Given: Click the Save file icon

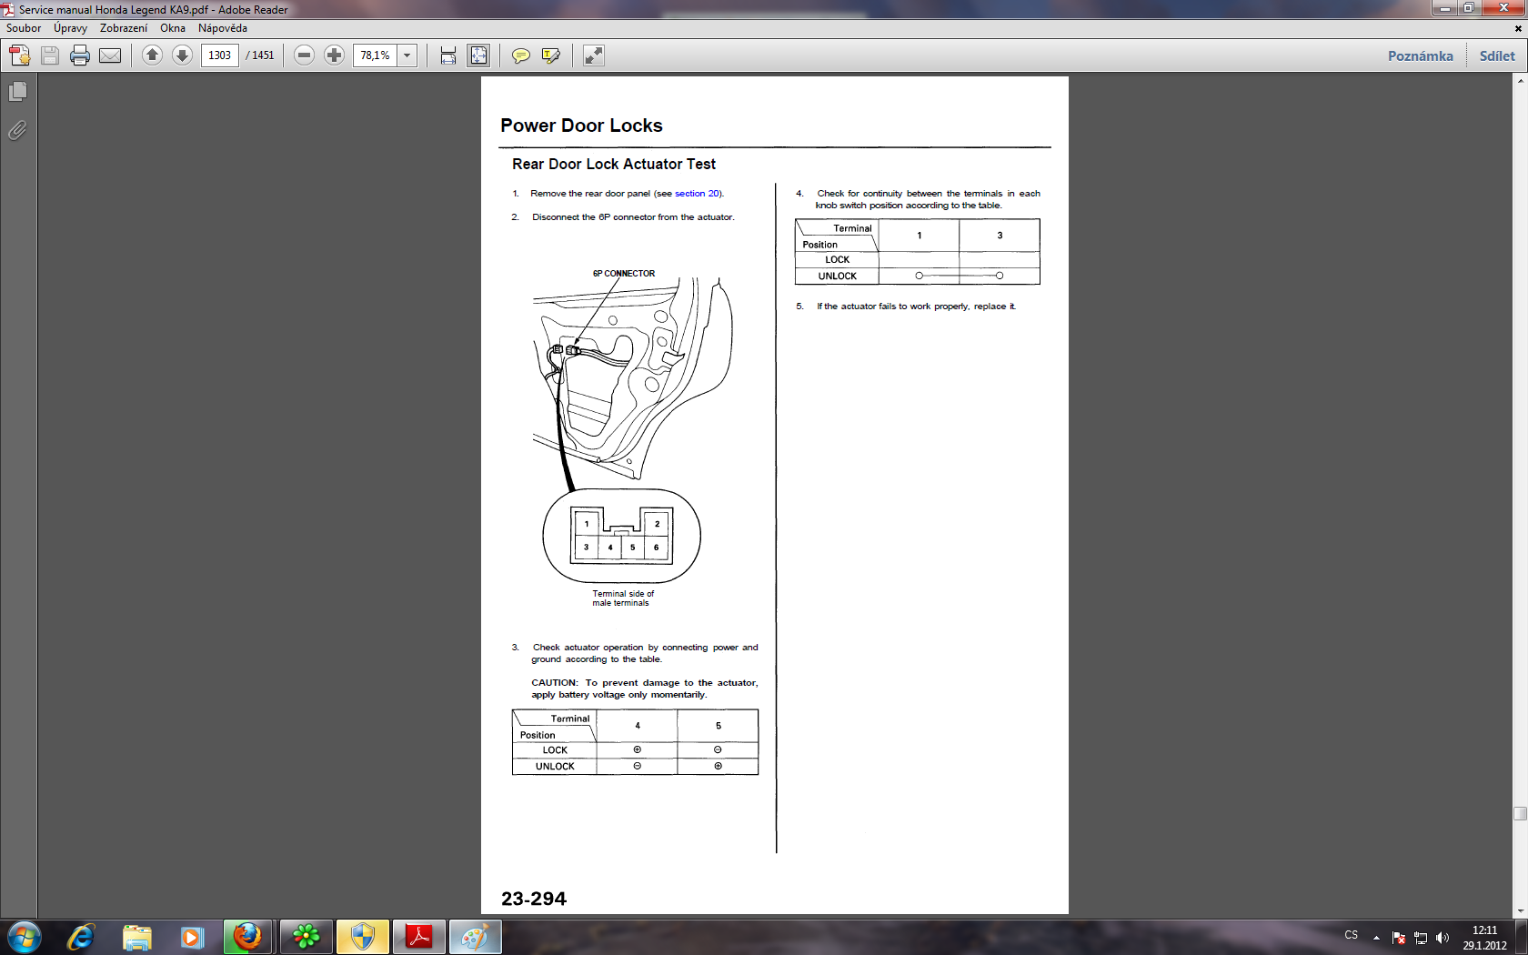Looking at the screenshot, I should (50, 55).
